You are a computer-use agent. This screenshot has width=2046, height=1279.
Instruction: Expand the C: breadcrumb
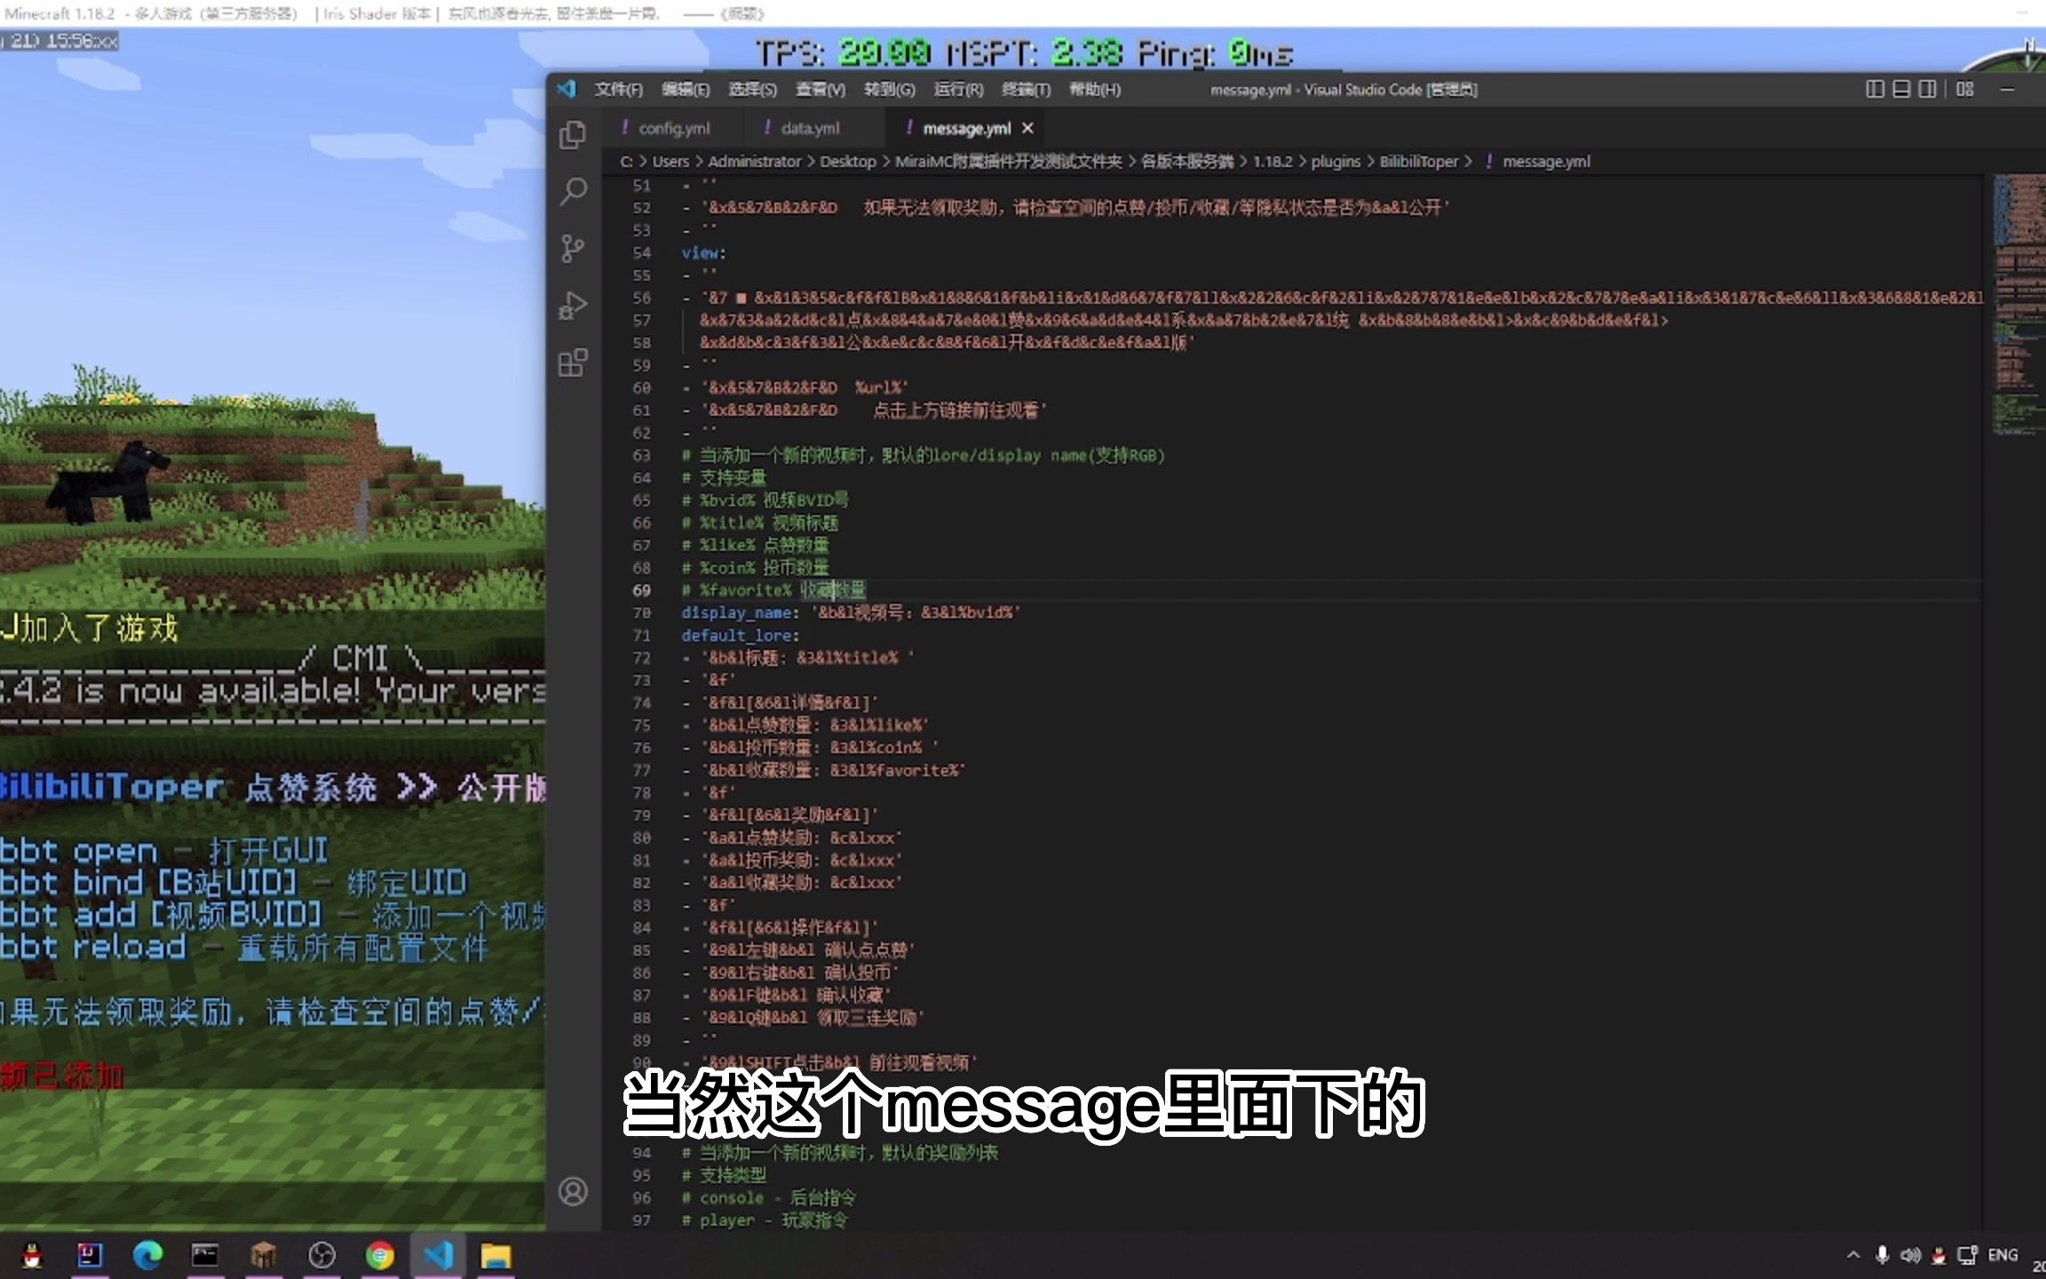(x=626, y=162)
